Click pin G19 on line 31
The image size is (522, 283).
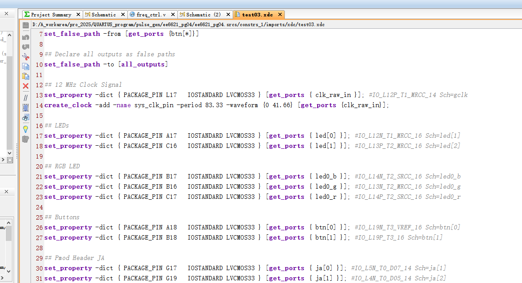171,278
